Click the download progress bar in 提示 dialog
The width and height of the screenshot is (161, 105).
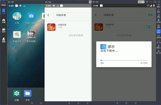[x=124, y=60]
